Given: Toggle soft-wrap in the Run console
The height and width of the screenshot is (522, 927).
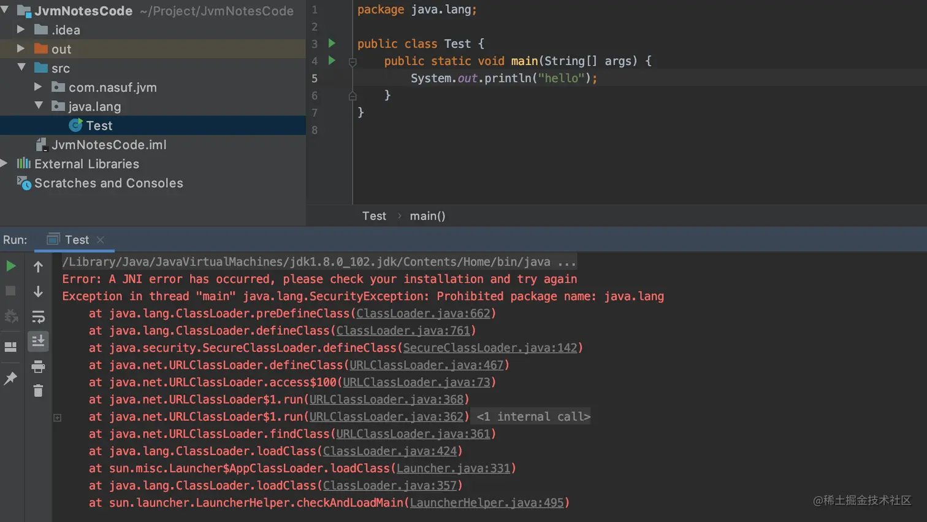Looking at the screenshot, I should tap(38, 317).
